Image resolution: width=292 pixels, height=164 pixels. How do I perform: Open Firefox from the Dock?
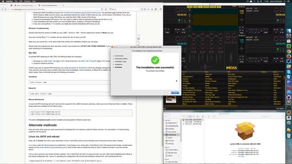(288, 56)
